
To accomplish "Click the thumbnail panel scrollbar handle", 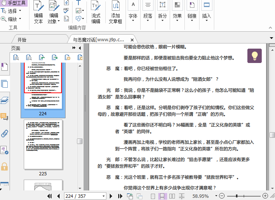I will (x=80, y=141).
